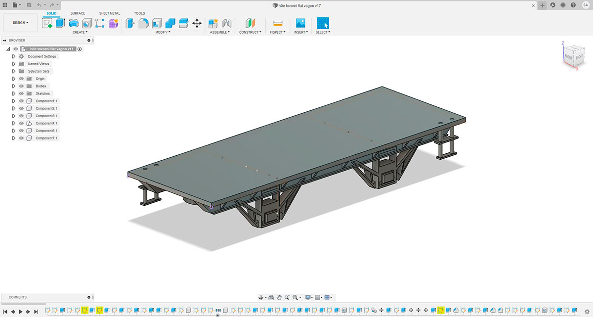The height and width of the screenshot is (317, 593).
Task: Jump to the beginning of the timeline
Action: tap(5, 312)
